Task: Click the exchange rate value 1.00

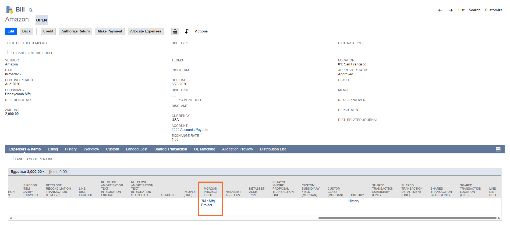Action: tap(175, 140)
